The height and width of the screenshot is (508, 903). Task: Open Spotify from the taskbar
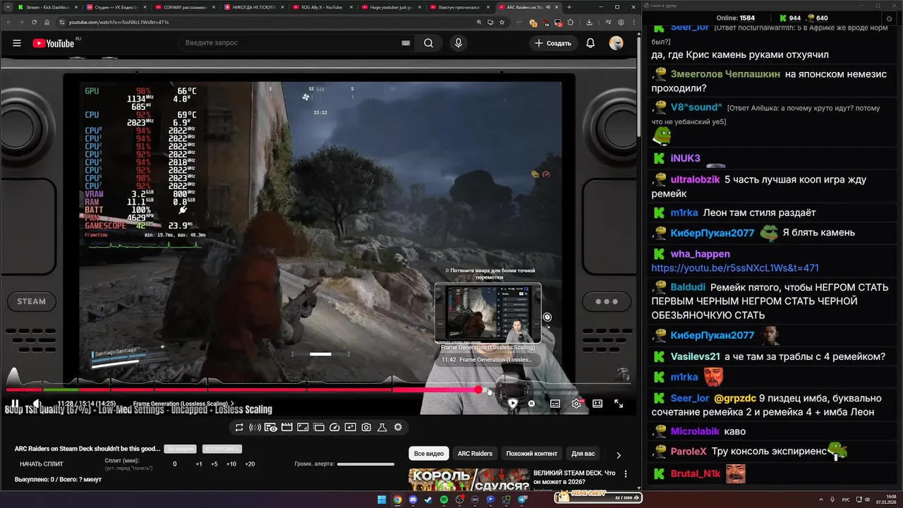(444, 500)
